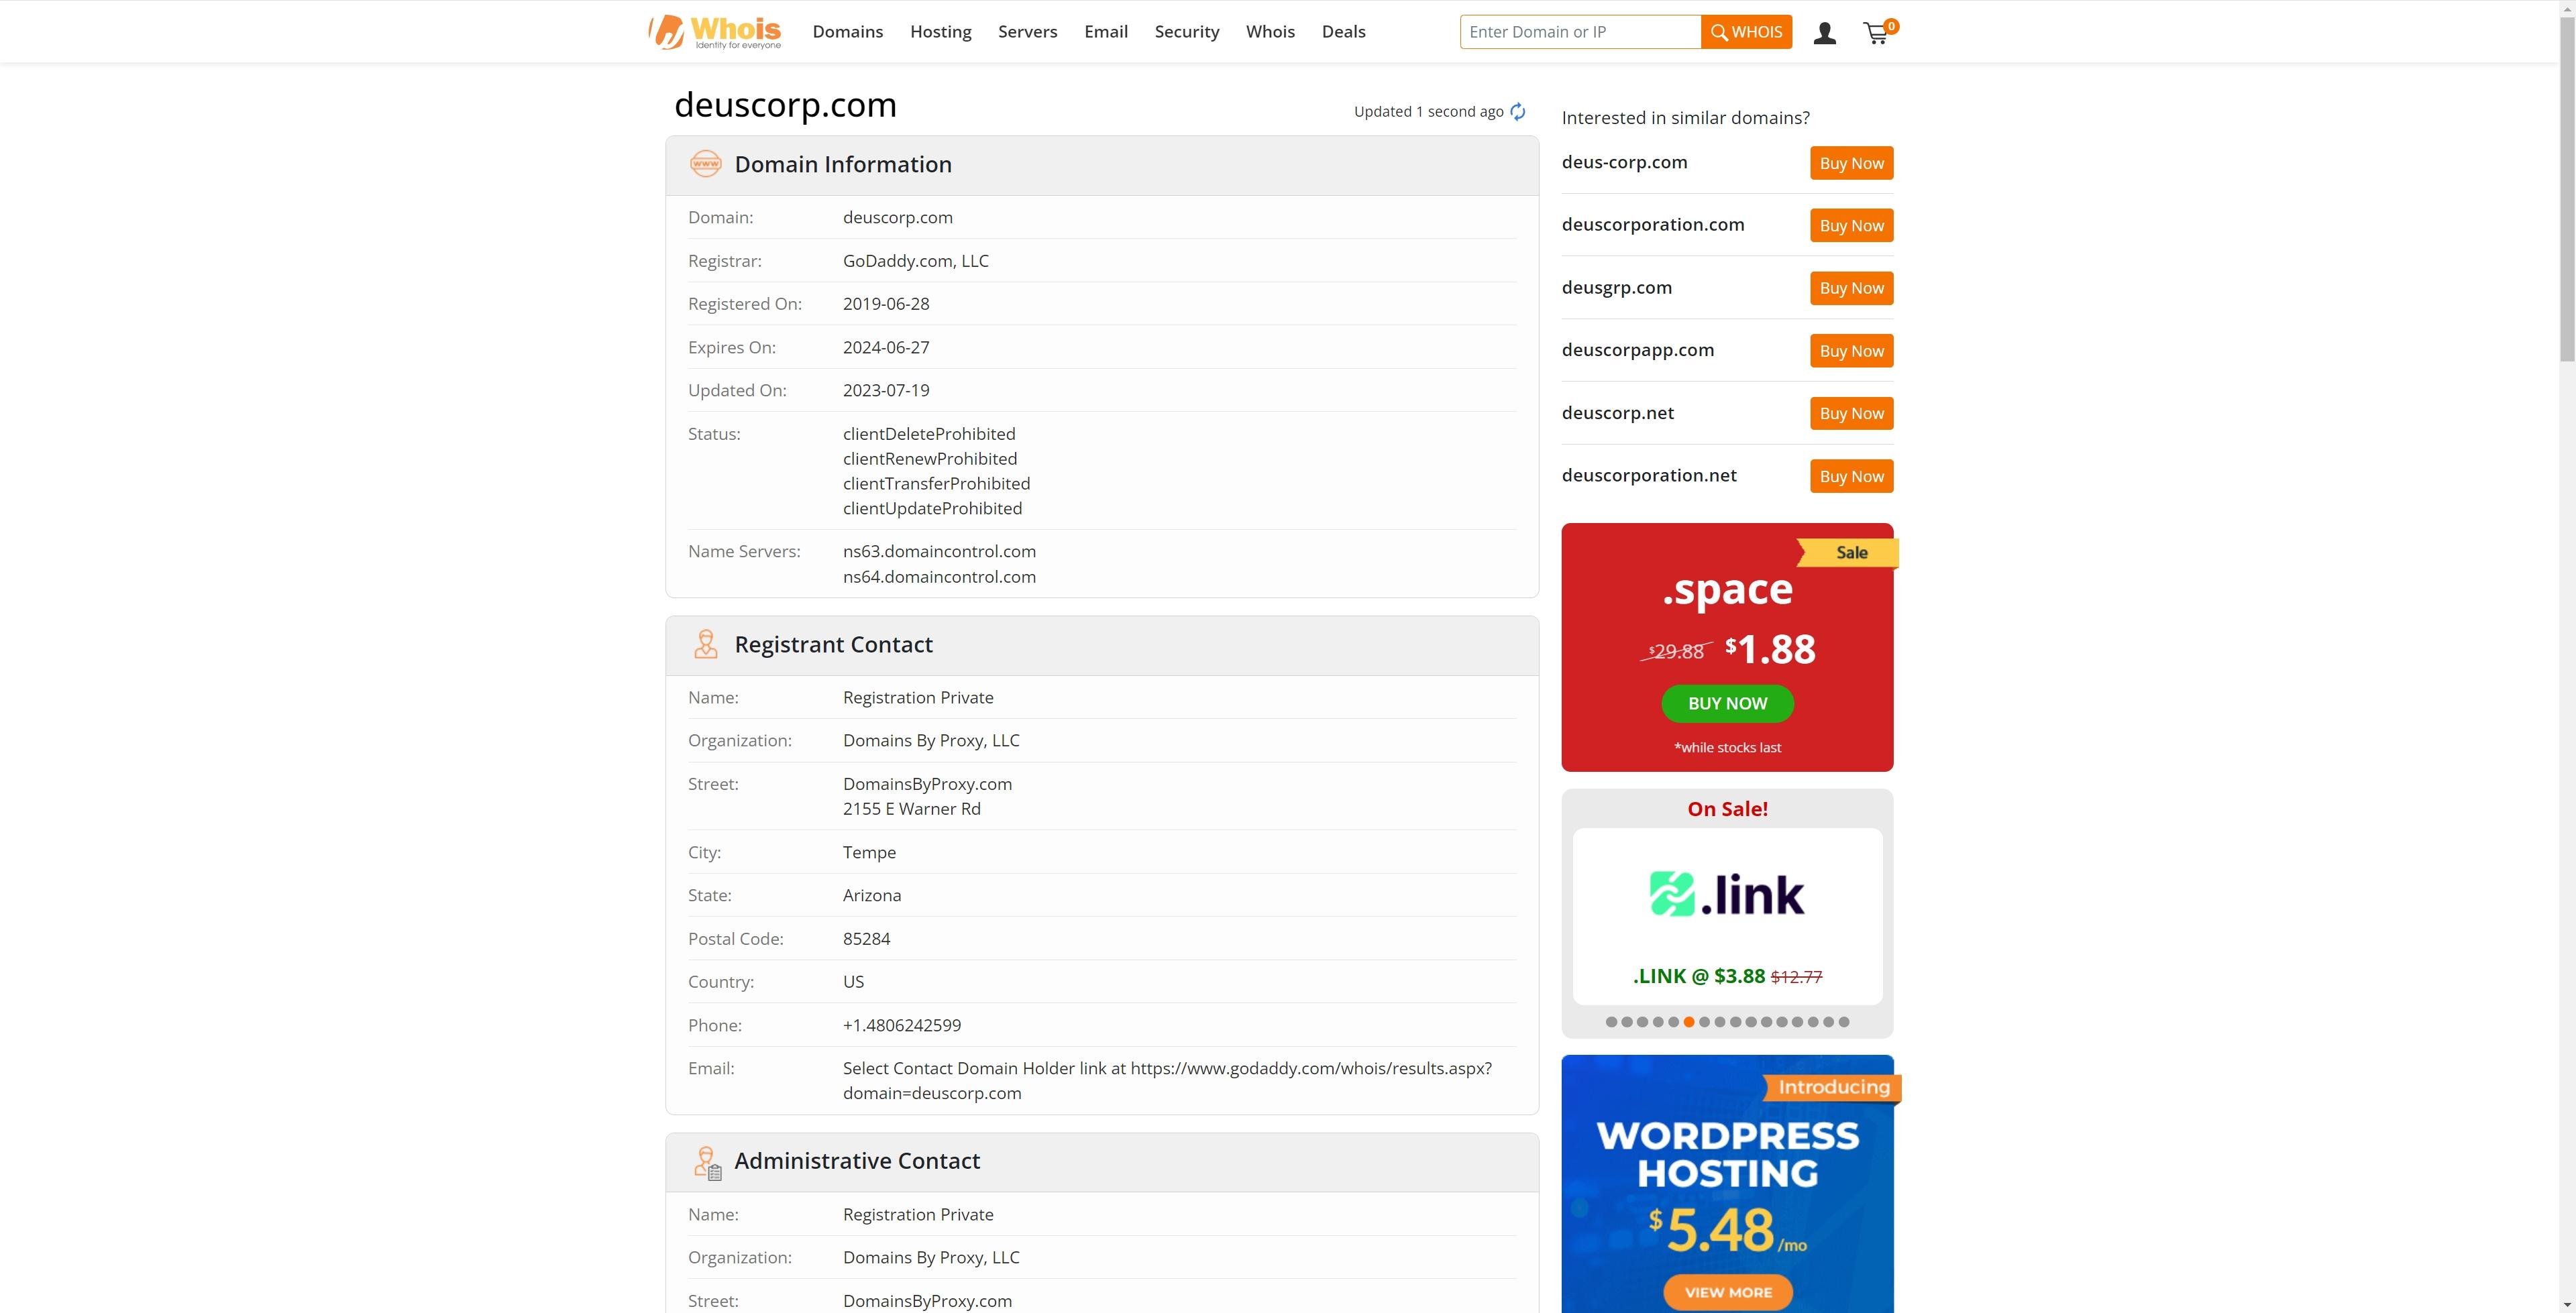Click the registrant contact person icon
Screen dimensions: 2576x1313
[x=705, y=643]
